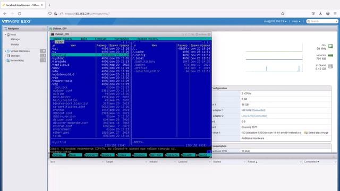This screenshot has height=191, width=340.
Task: Open Left Panel menu in Midnight Commander
Action: tap(63, 39)
